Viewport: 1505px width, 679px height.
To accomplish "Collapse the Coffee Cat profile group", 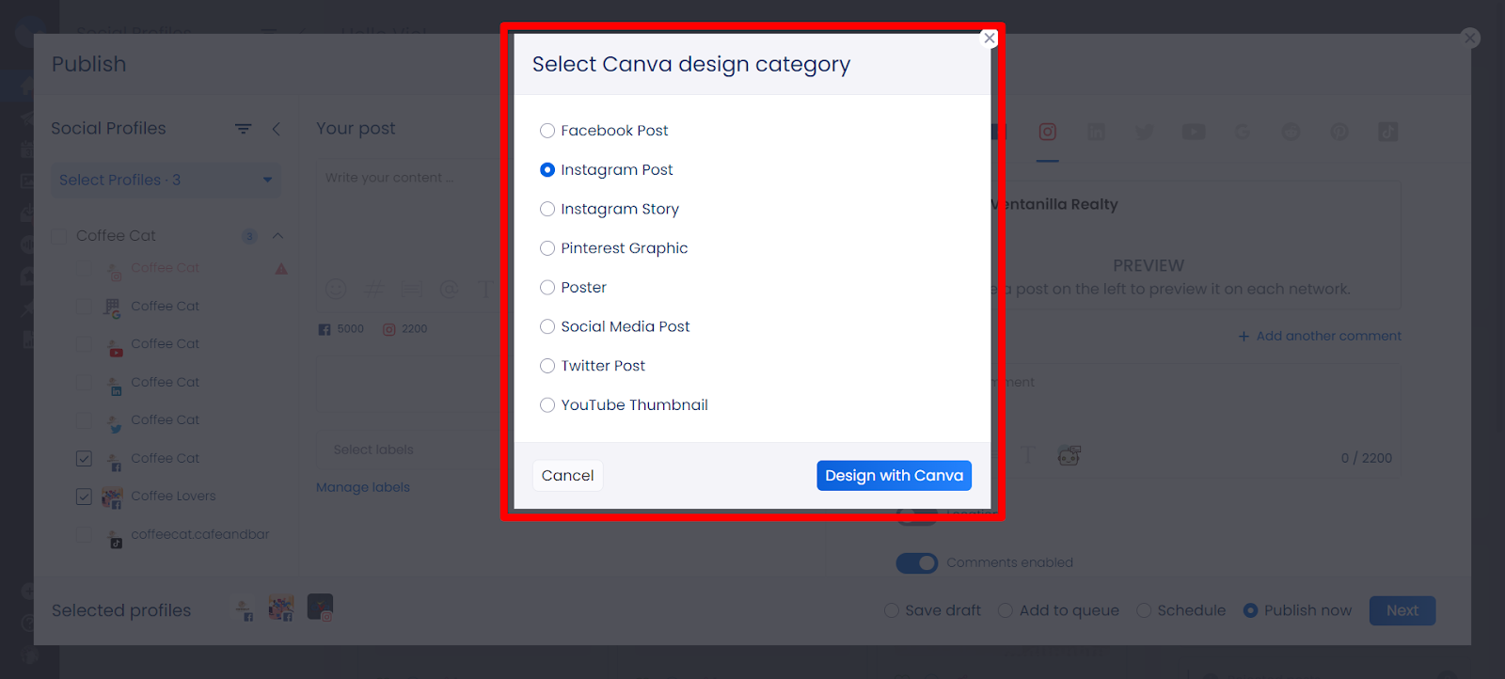I will point(277,236).
